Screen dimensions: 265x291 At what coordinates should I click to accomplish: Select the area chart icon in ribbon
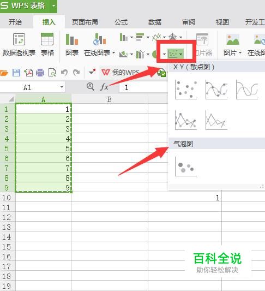pyautogui.click(x=124, y=54)
